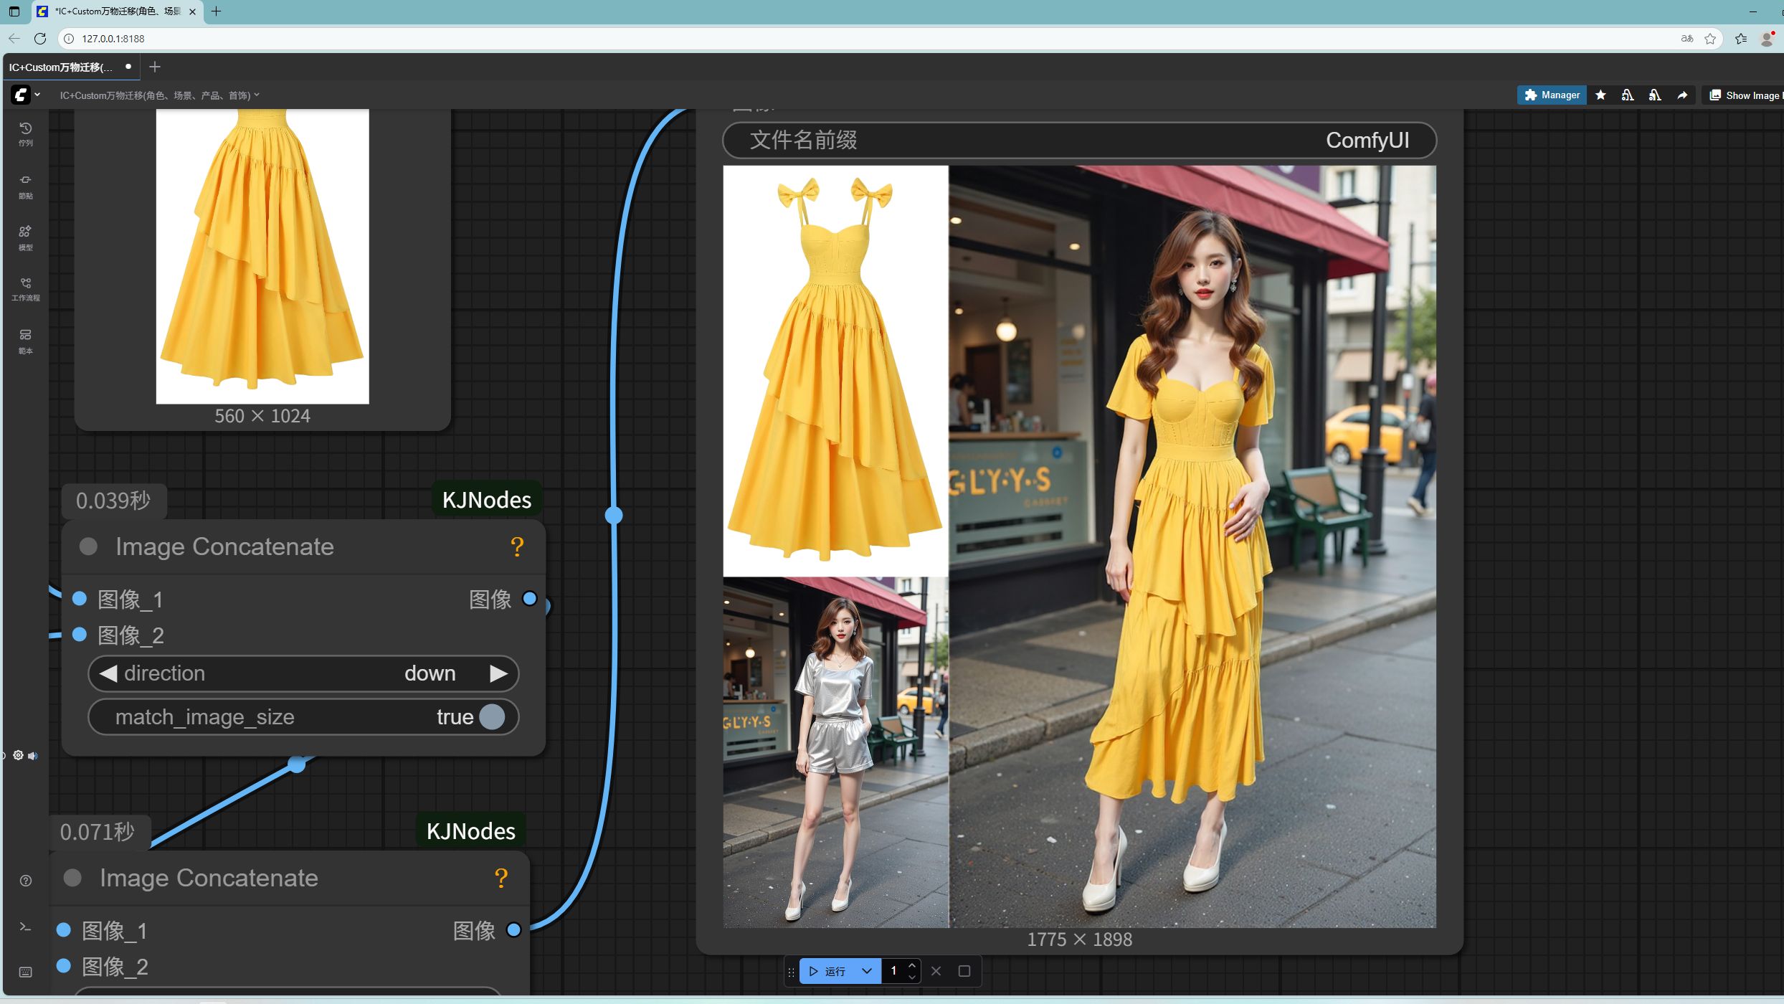Run the workflow with the 运行 button
The image size is (1784, 1004).
[828, 971]
